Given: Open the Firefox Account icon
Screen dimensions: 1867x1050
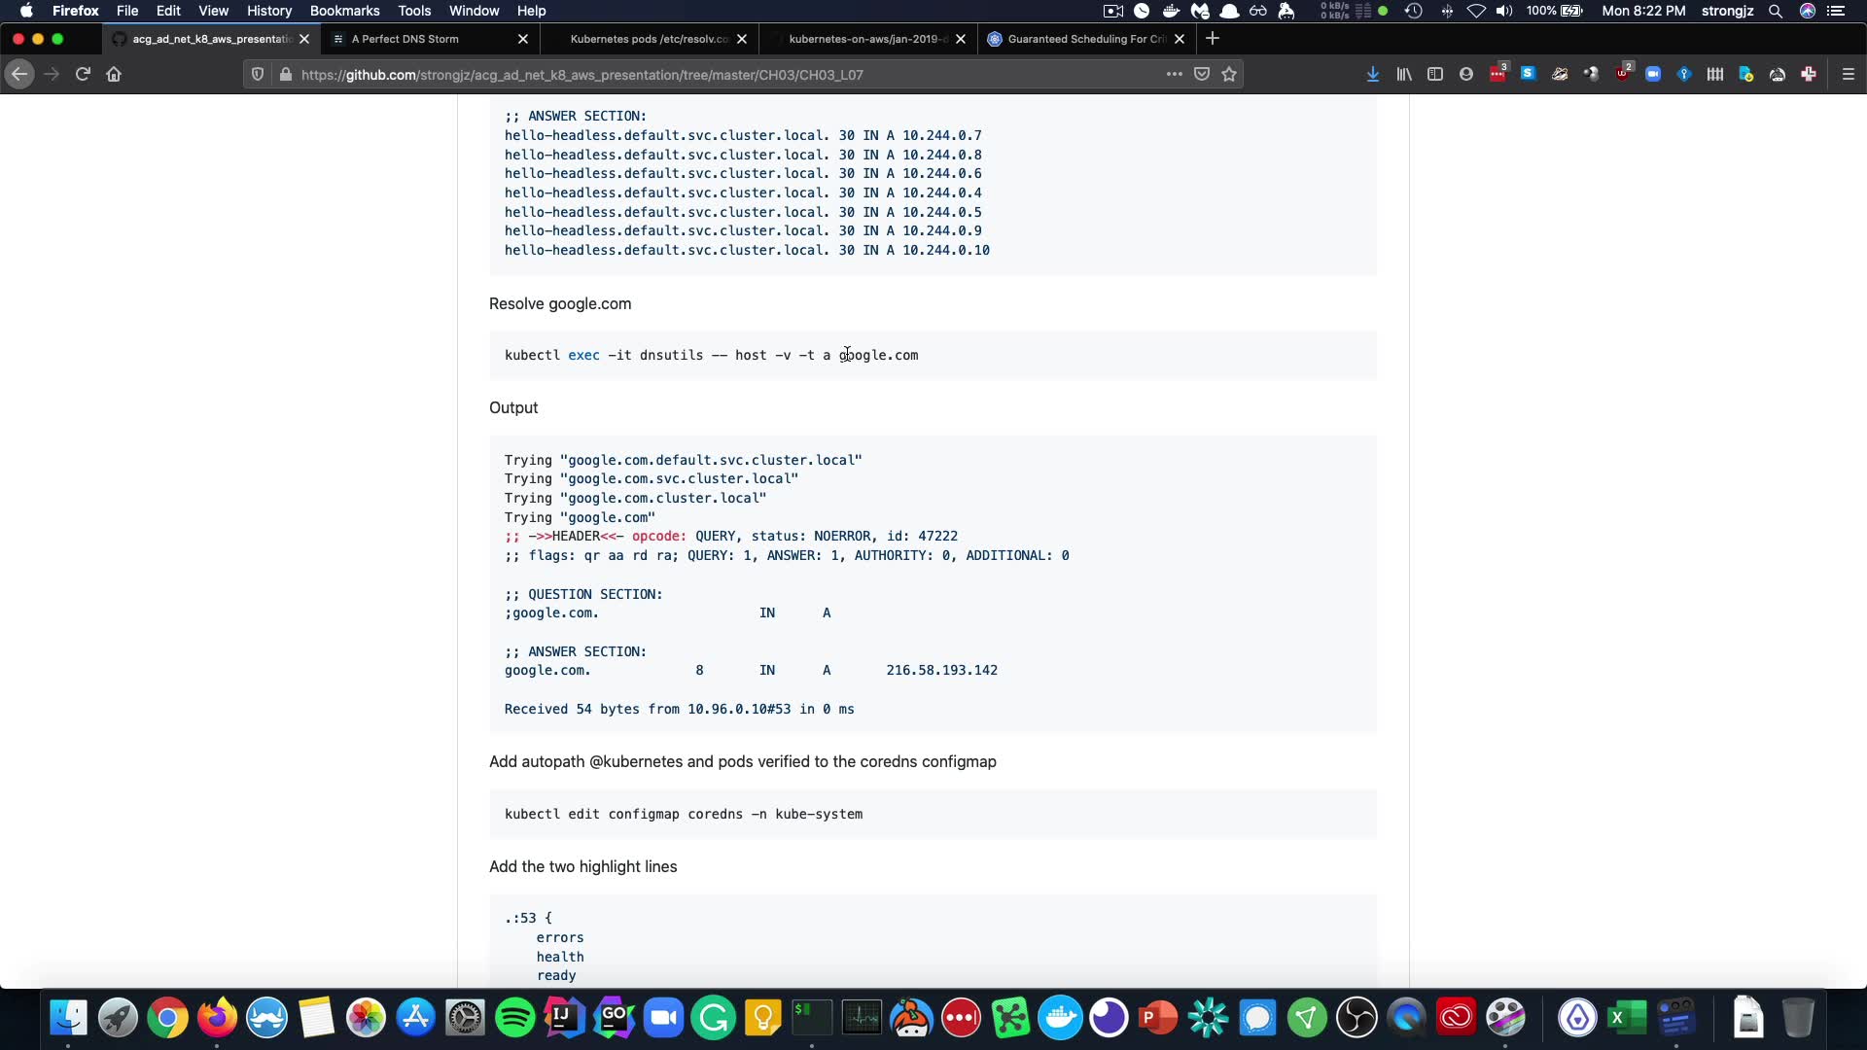Looking at the screenshot, I should (x=1465, y=74).
